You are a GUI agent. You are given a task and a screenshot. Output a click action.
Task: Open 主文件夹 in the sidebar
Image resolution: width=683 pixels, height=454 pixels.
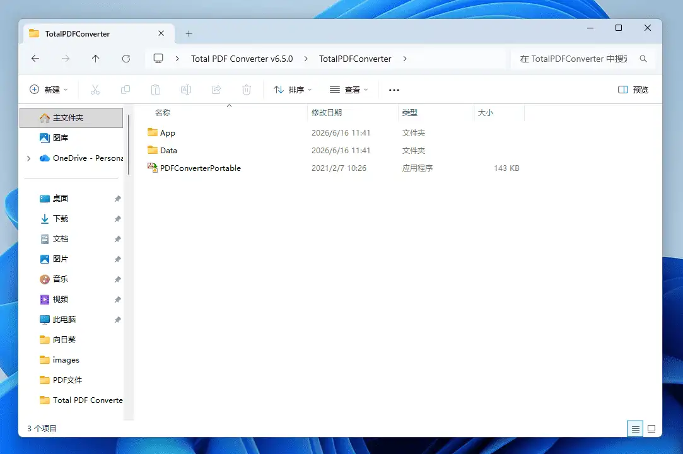tap(71, 118)
